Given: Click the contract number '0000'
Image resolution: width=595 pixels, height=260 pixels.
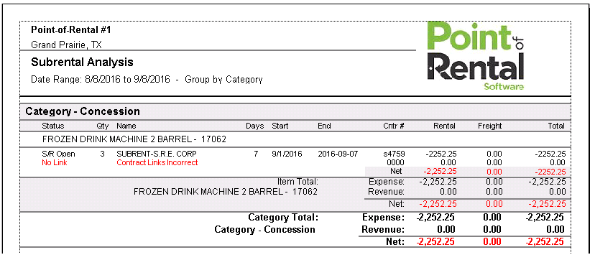Looking at the screenshot, I should (x=397, y=162).
